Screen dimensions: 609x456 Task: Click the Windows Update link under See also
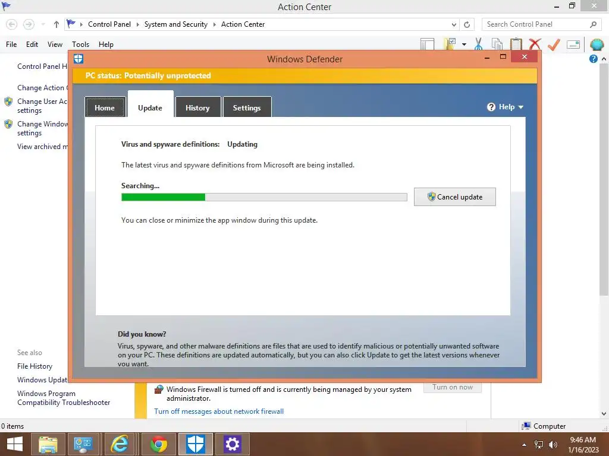[42, 379]
